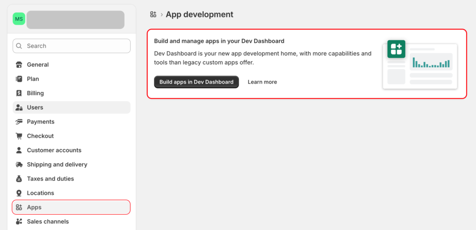Open Customer accounts settings

(71, 150)
